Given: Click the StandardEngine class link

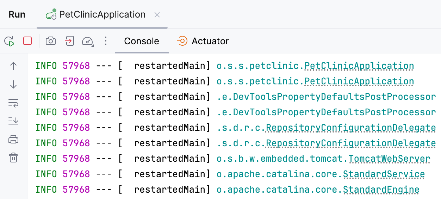Looking at the screenshot, I should tap(381, 190).
